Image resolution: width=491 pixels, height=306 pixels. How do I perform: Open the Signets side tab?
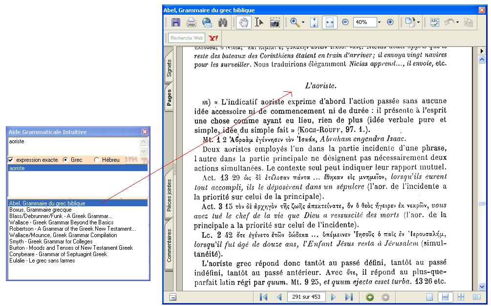169,68
